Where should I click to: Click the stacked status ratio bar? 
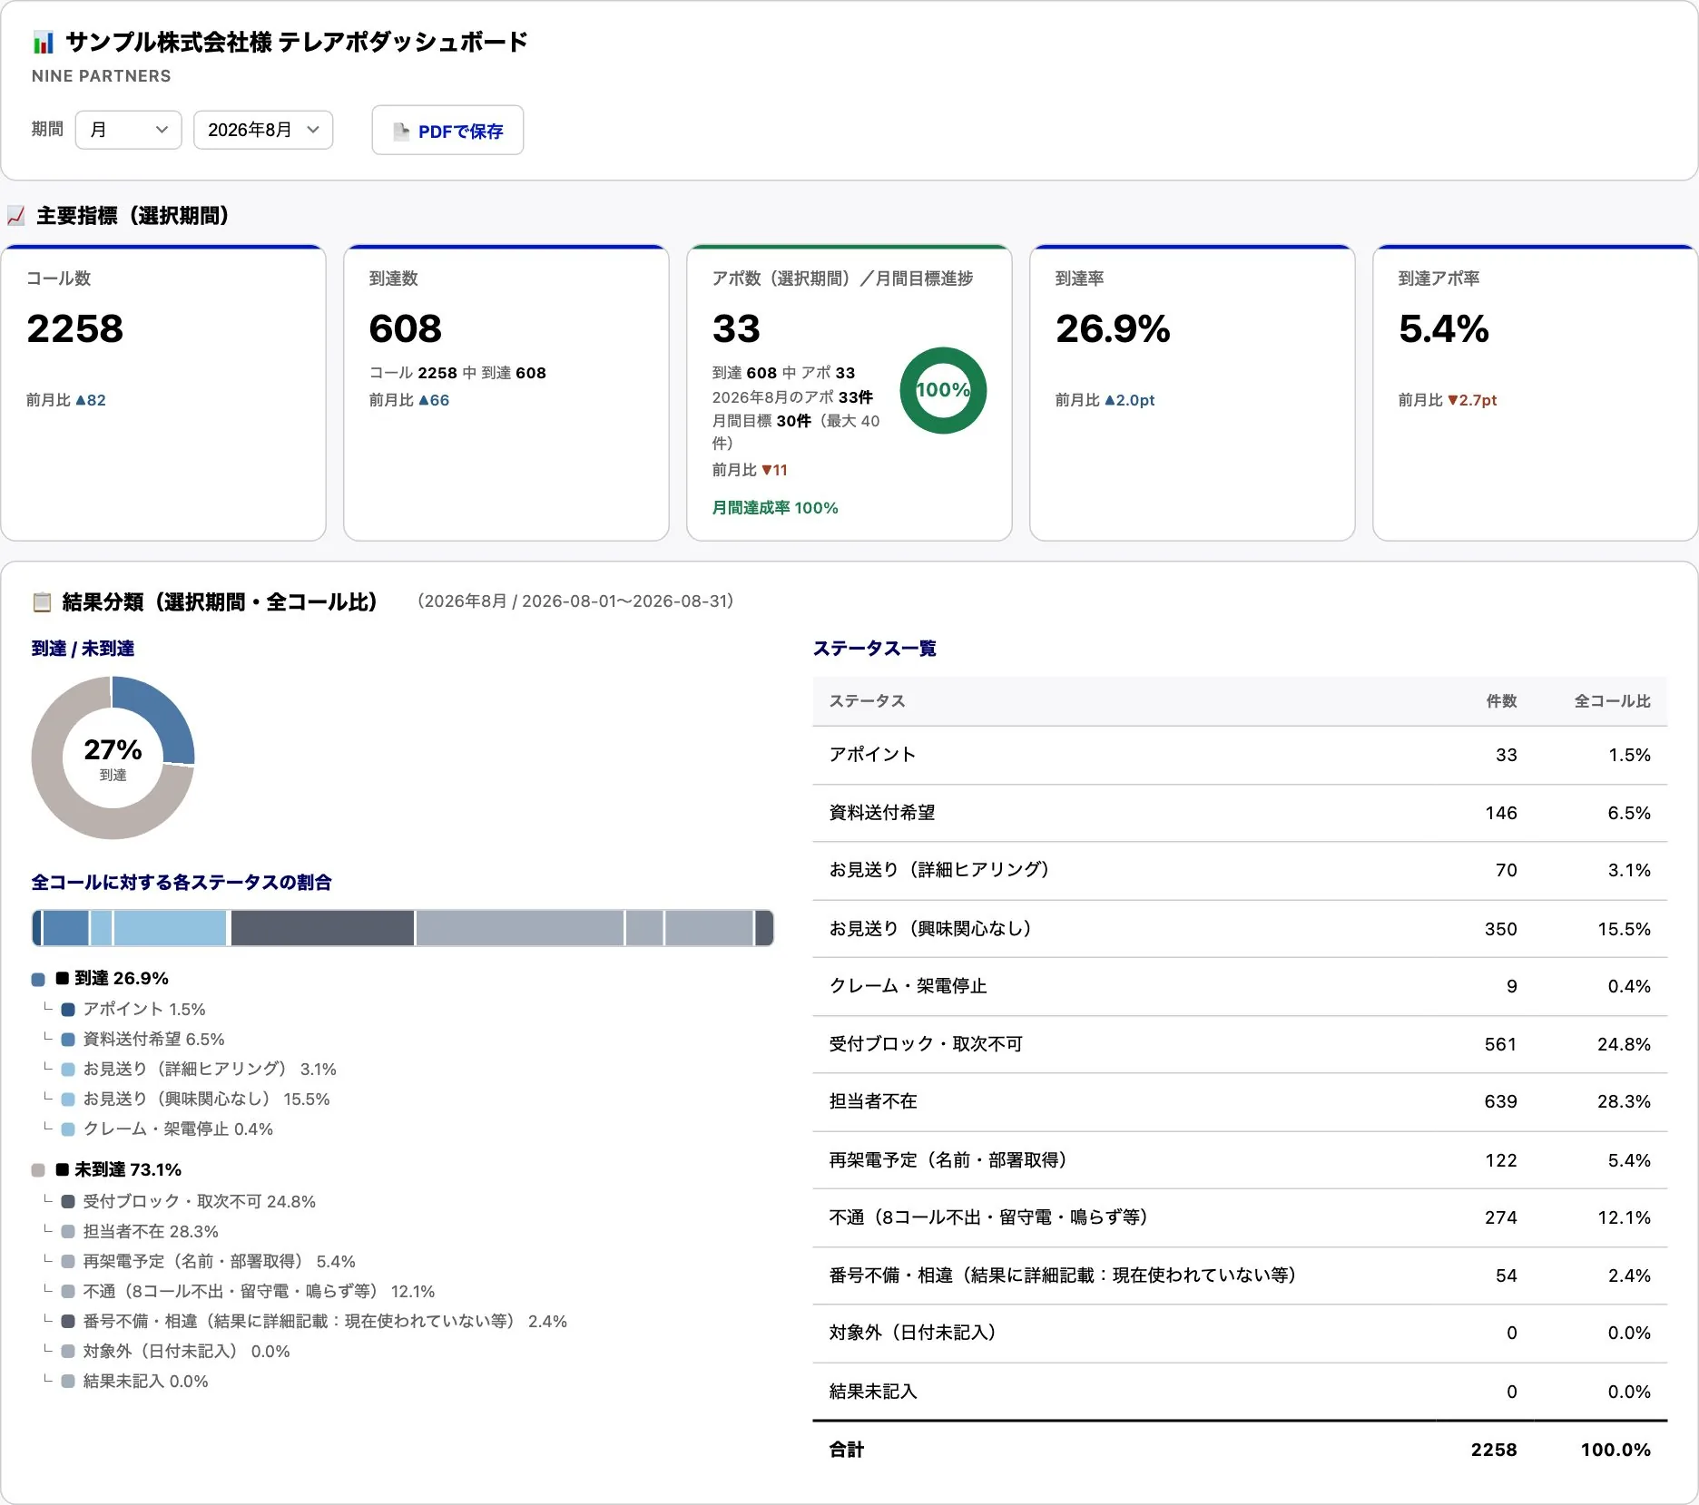click(x=403, y=928)
